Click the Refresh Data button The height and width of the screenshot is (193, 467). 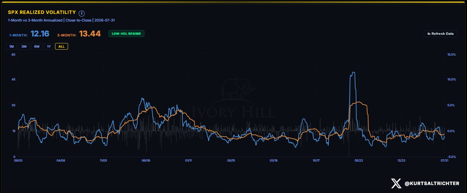440,34
